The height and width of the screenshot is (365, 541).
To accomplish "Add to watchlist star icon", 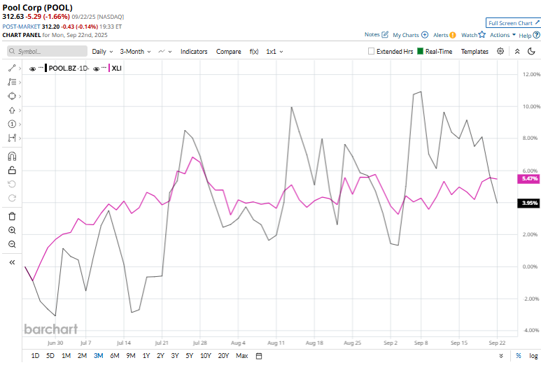I will pos(482,34).
